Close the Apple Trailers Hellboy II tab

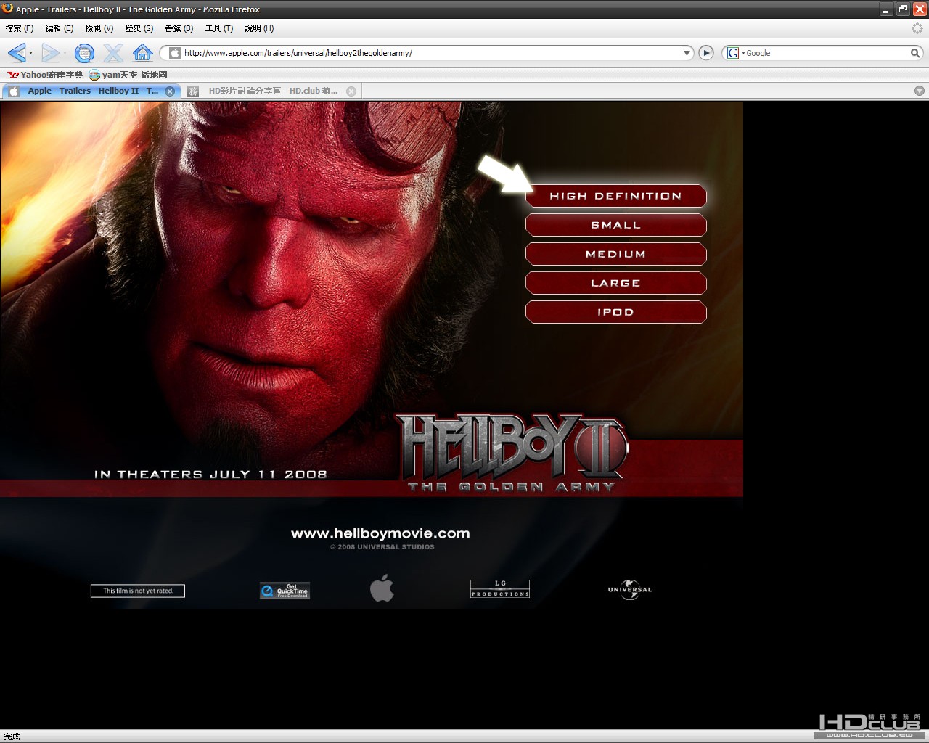coord(170,91)
